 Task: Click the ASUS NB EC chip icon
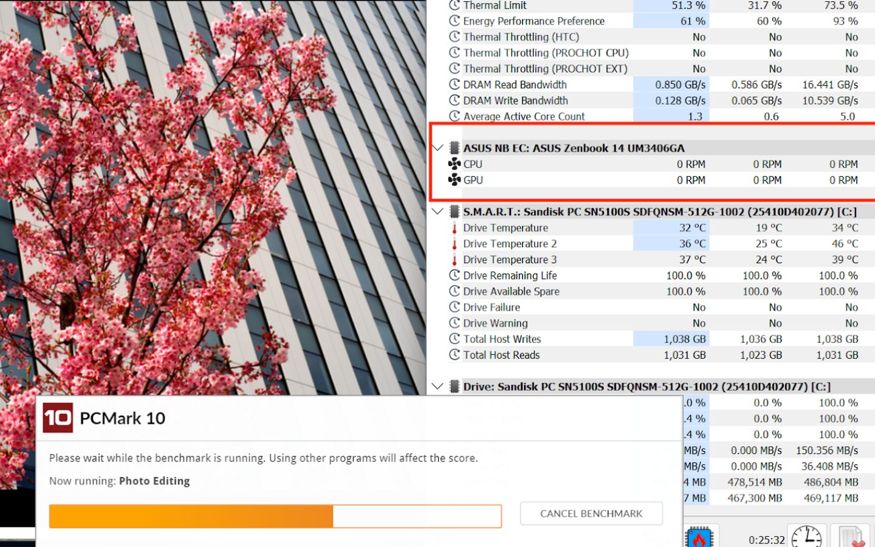coord(454,148)
